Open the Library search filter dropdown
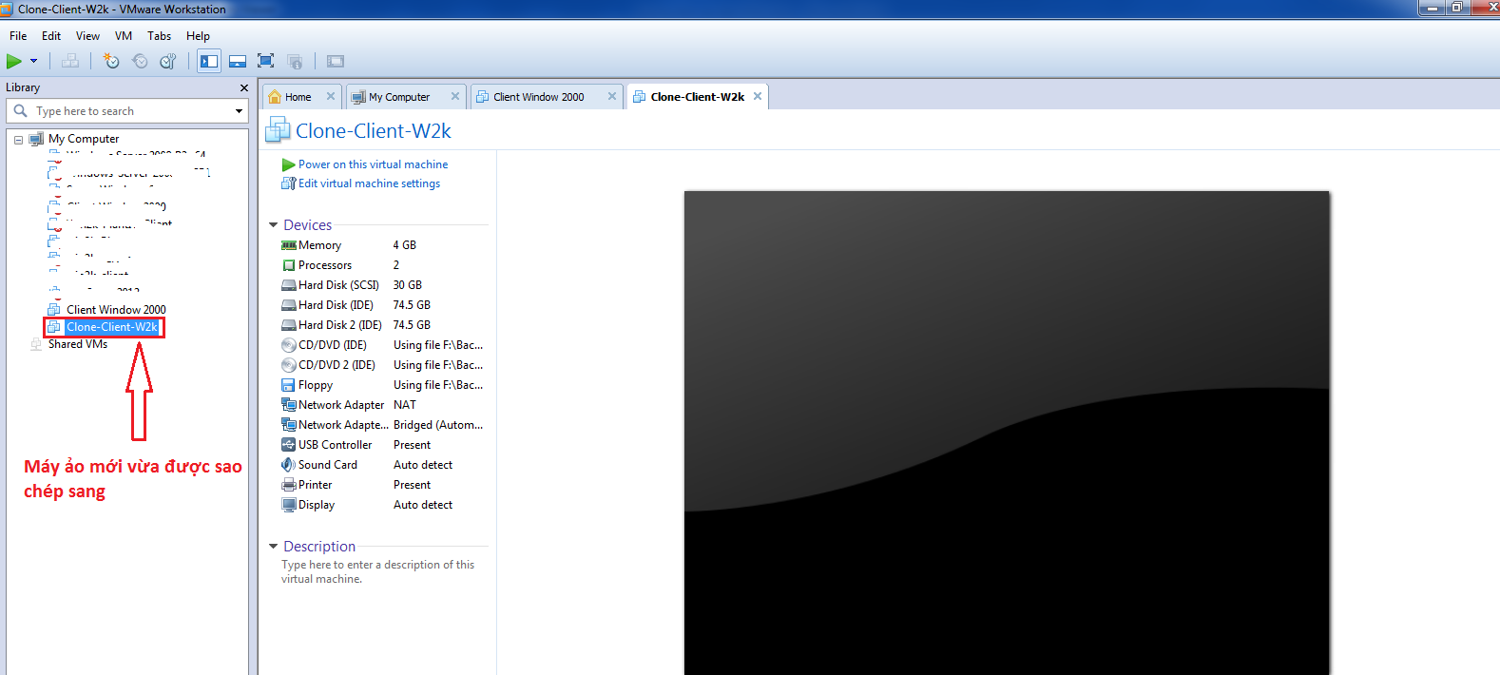This screenshot has height=675, width=1500. tap(239, 111)
